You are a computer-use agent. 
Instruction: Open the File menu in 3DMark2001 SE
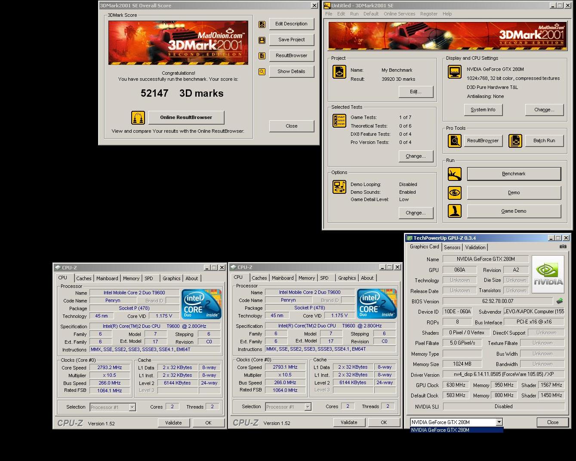pos(329,14)
